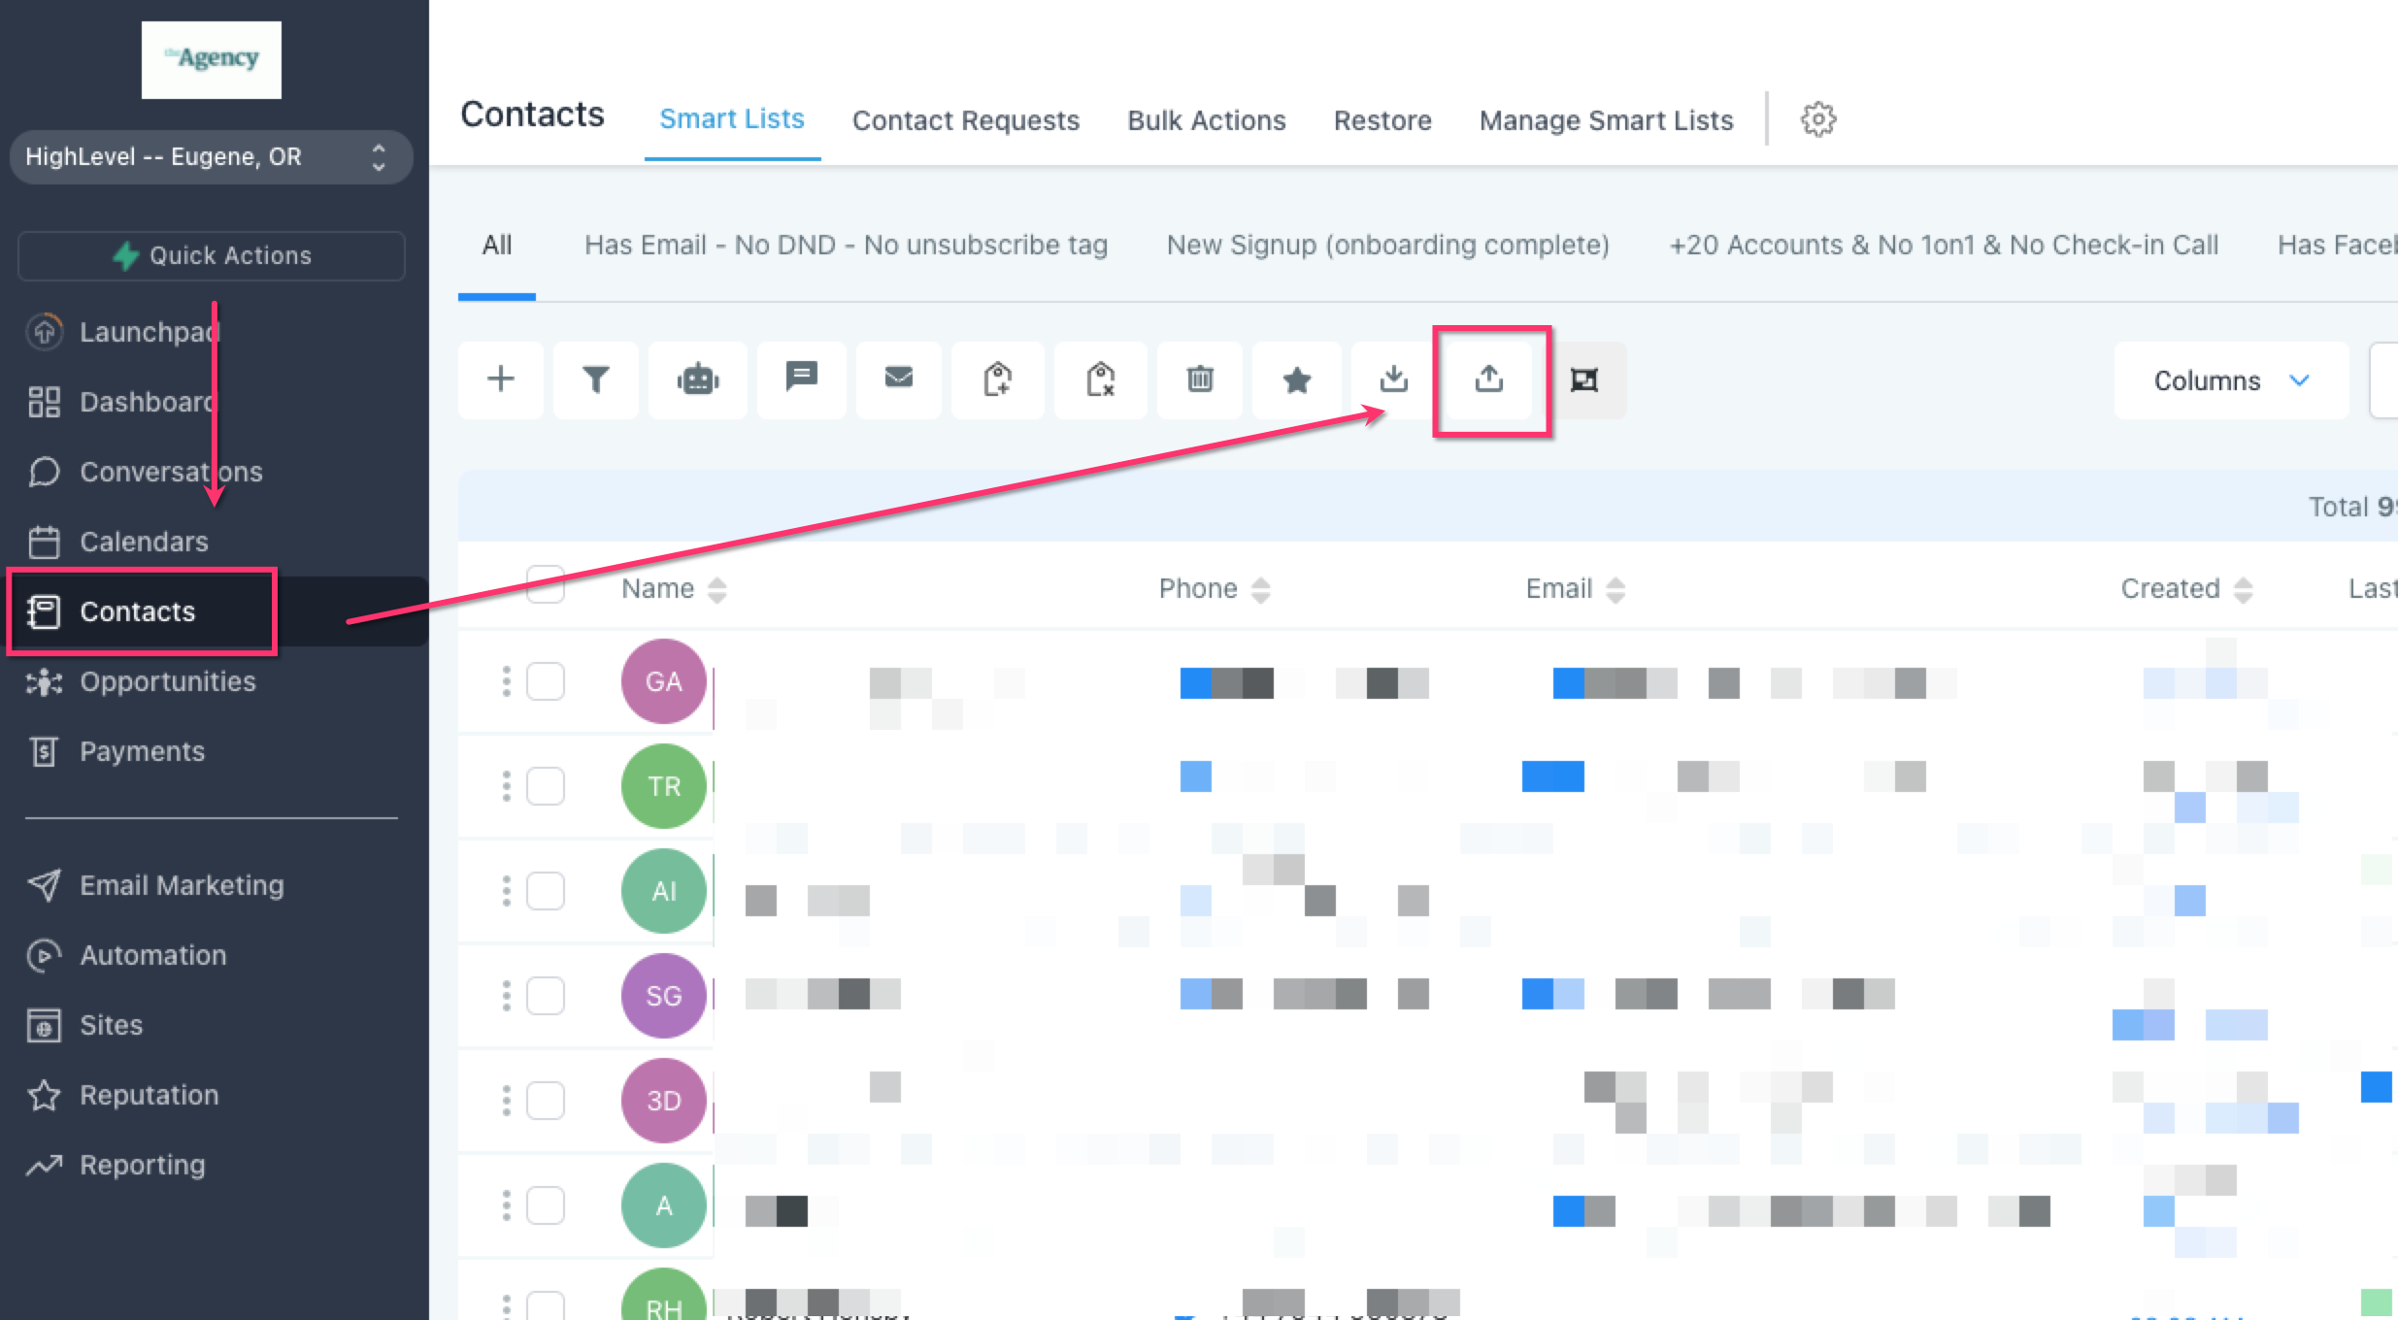Click the export contacts upload icon
The image size is (2398, 1320).
[x=1489, y=379]
